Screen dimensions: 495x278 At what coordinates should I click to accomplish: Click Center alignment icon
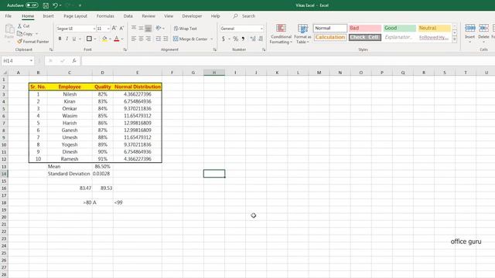[141, 39]
